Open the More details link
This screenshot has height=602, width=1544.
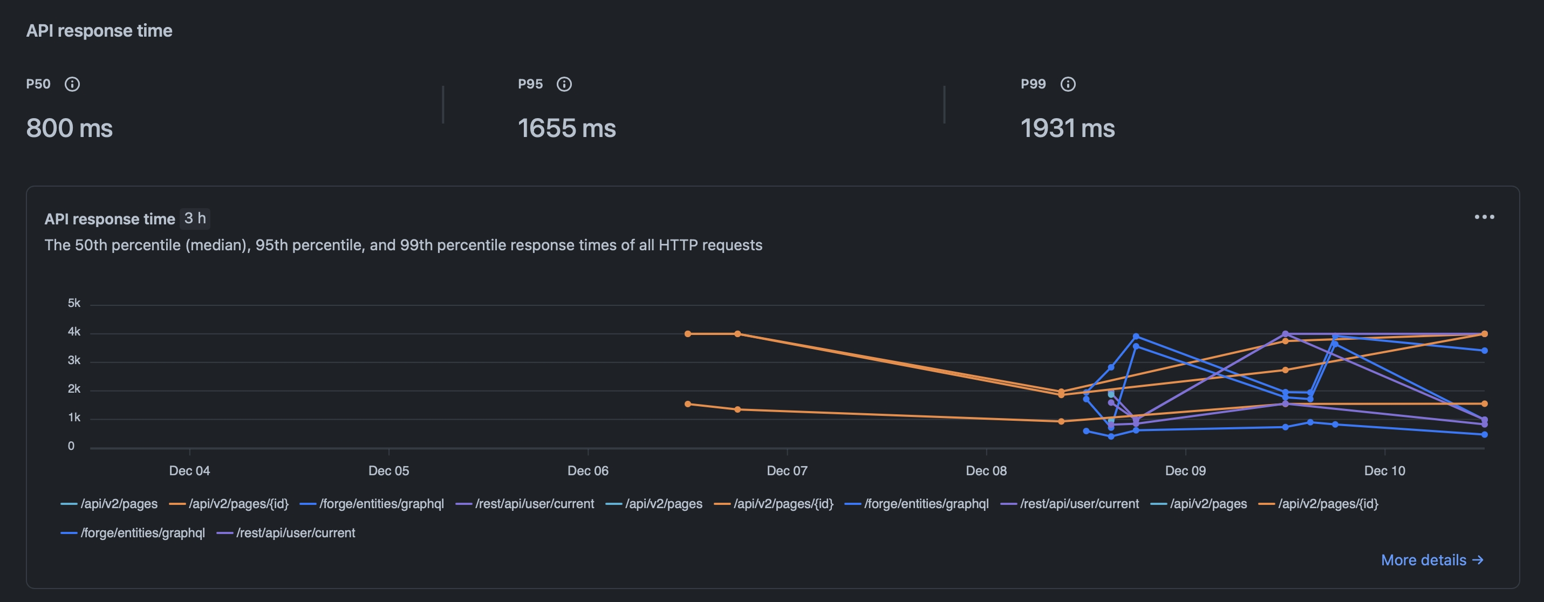[x=1431, y=559]
